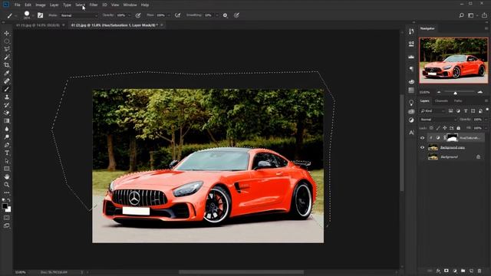
Task: Delete layer trash button
Action: (479, 271)
